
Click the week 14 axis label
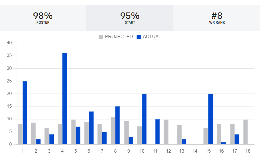pyautogui.click(x=195, y=151)
